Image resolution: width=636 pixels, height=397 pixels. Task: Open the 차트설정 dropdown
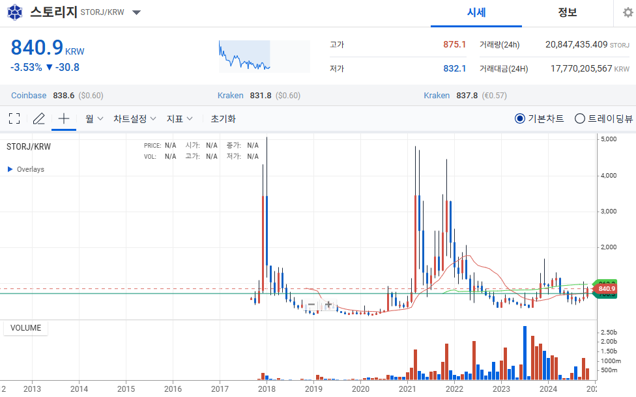(135, 118)
